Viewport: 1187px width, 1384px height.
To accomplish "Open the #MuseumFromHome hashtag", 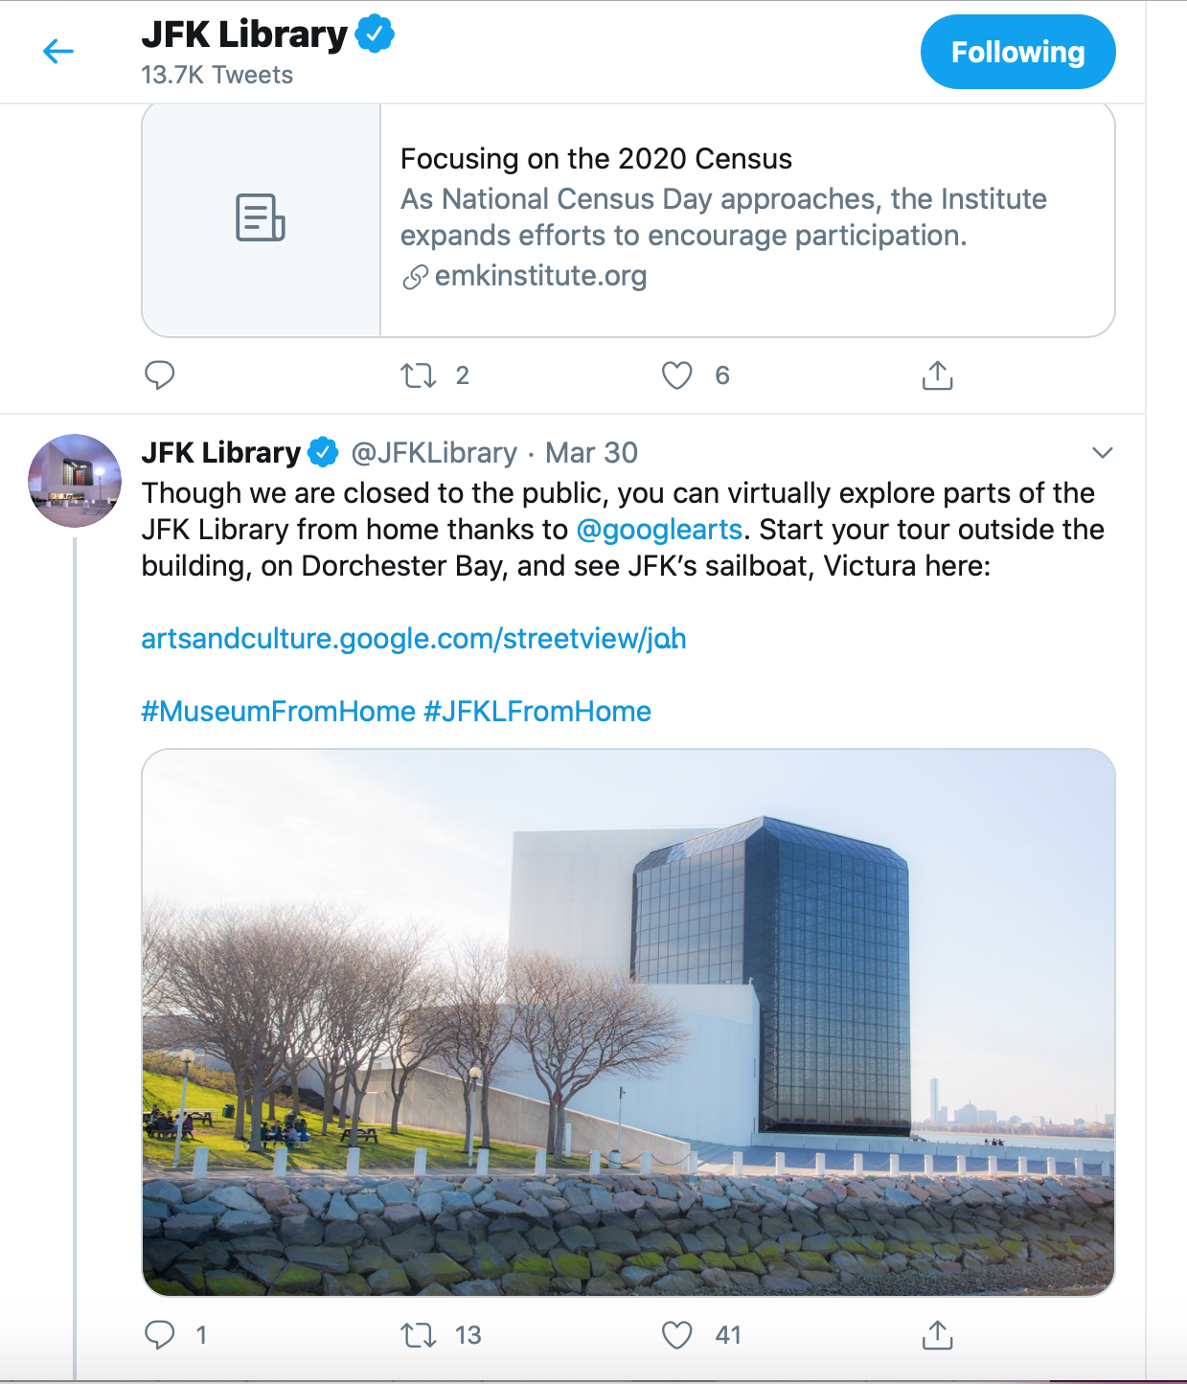I will (278, 712).
